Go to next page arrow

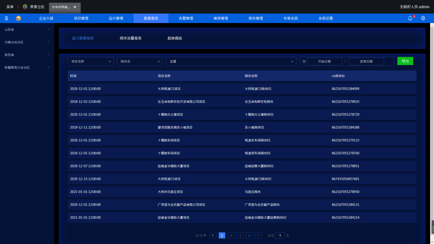(258, 235)
